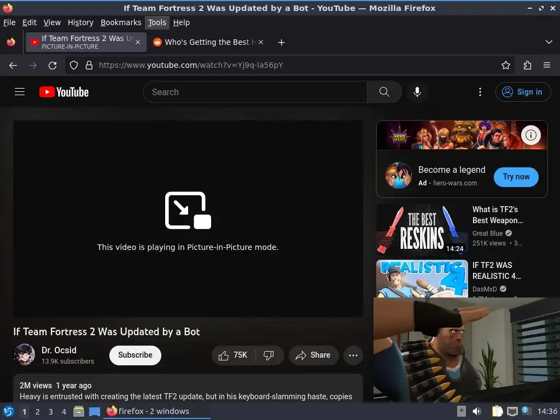
Task: Click the browser URL address bar
Action: tap(289, 66)
